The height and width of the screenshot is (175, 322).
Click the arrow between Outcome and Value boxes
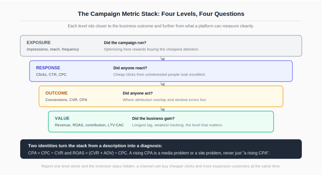[x=162, y=109]
